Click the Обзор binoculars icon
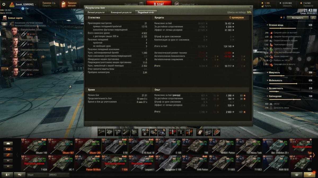 271,104
